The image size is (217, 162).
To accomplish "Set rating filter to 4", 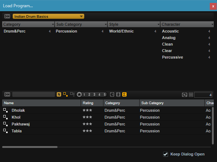I will 99,95.
